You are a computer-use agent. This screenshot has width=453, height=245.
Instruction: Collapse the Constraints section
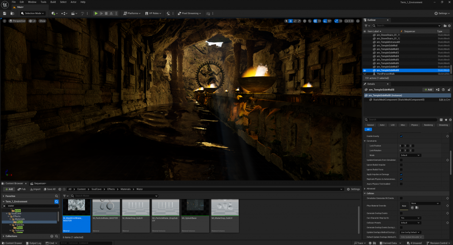pos(365,141)
